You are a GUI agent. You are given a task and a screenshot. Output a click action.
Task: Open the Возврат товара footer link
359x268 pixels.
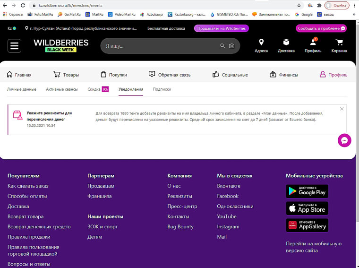click(x=26, y=216)
